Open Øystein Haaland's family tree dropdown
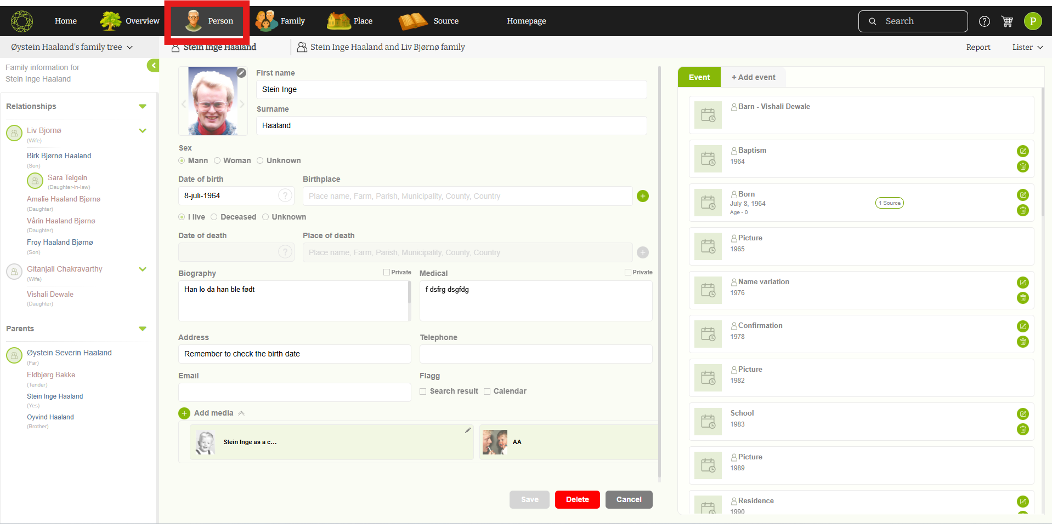 (72, 47)
